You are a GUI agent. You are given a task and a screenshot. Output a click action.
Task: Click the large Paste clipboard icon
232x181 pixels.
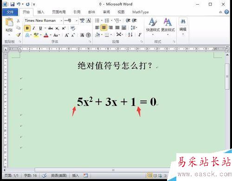point(9,22)
